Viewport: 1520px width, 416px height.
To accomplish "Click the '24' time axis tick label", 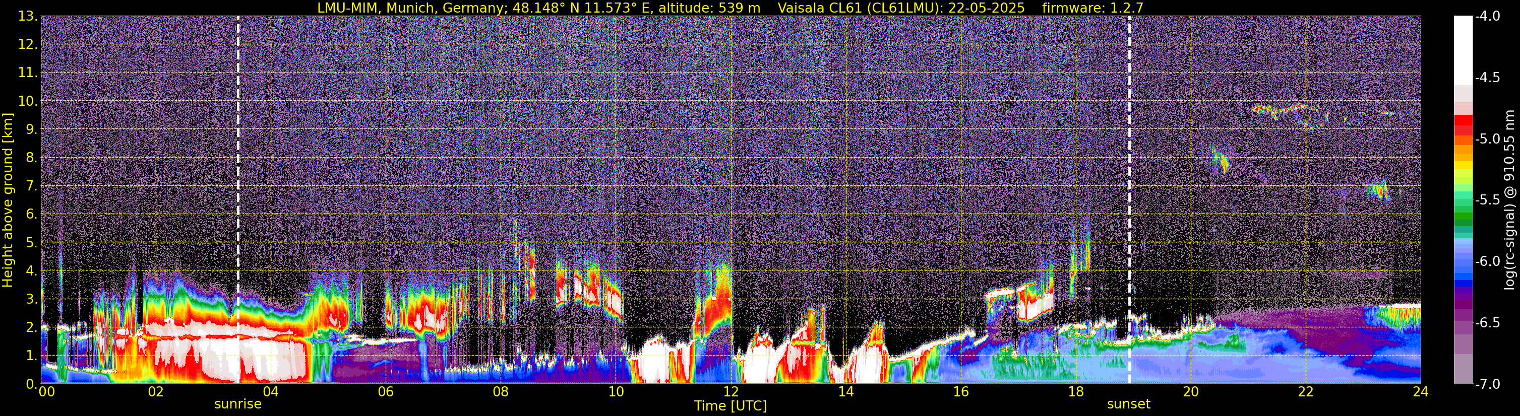I will [1420, 392].
